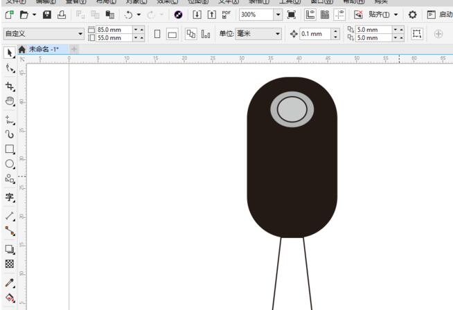453x310 pixels.
Task: Toggle portrait page orientation
Action: point(157,34)
